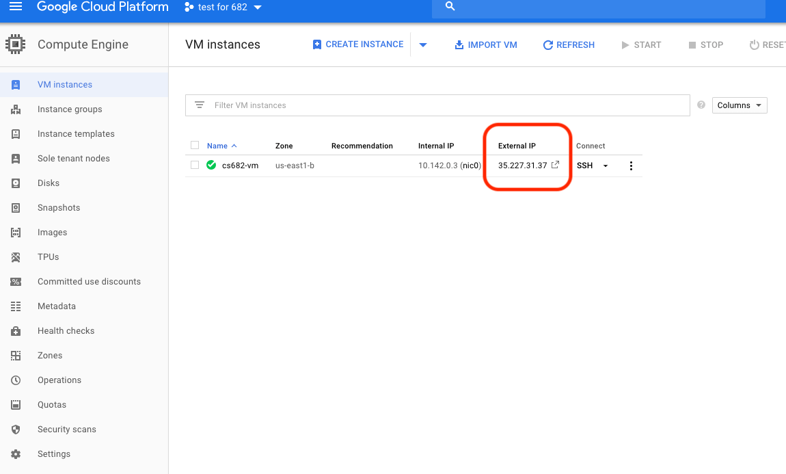The image size is (786, 474).
Task: Open the filter options icon beside filter field
Action: coord(199,105)
